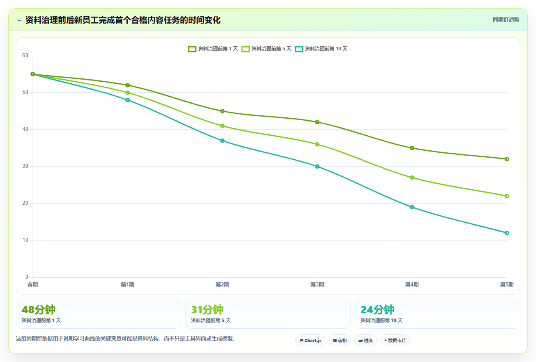Toggle the 资料治理前第 1 天 legend series
Viewport: 536px width, 362px height.
pos(213,49)
